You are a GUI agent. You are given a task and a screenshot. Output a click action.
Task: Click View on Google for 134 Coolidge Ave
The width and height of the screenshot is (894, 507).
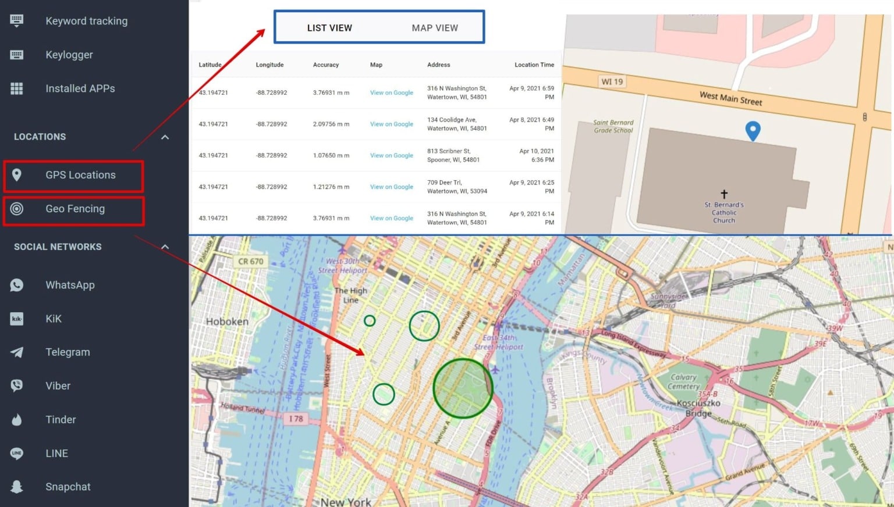coord(391,124)
